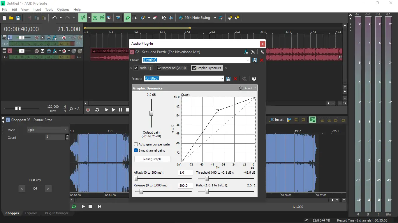Select the Draw tool in the toolbar
The height and width of the screenshot is (223, 398).
tap(127, 18)
